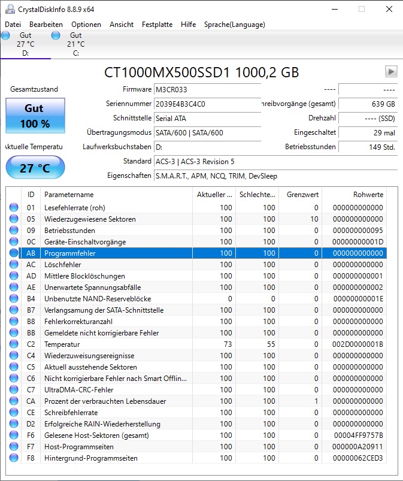Click the status orb for Programmfehler
This screenshot has height=481, width=403.
[x=14, y=253]
